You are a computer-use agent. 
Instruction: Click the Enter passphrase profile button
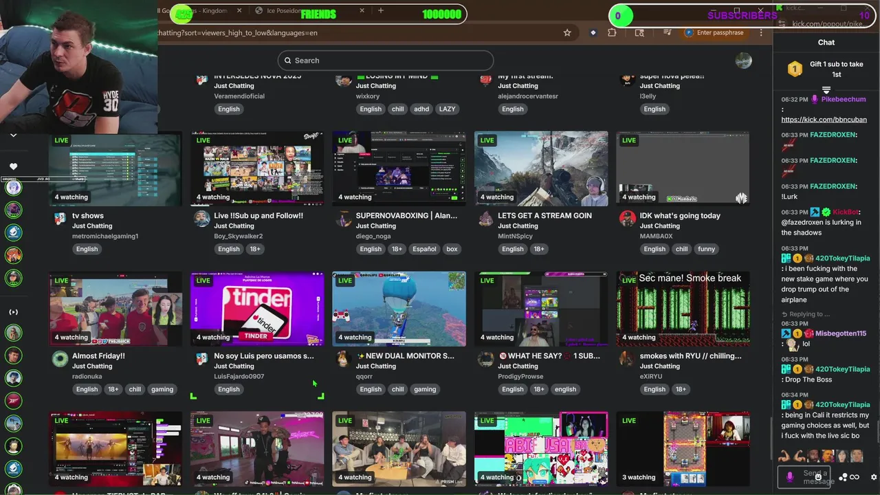click(714, 32)
